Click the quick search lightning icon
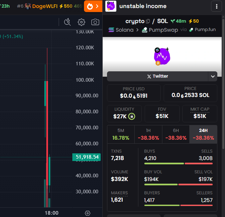This screenshot has width=225, height=217. pyautogui.click(x=67, y=22)
